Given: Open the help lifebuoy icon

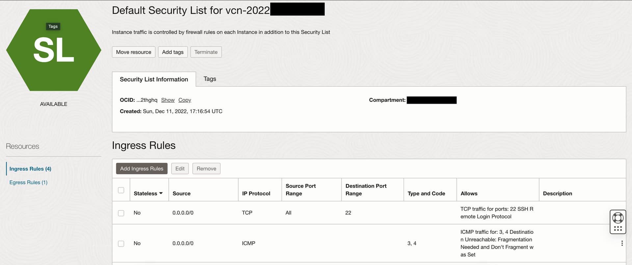Looking at the screenshot, I should pos(618,218).
